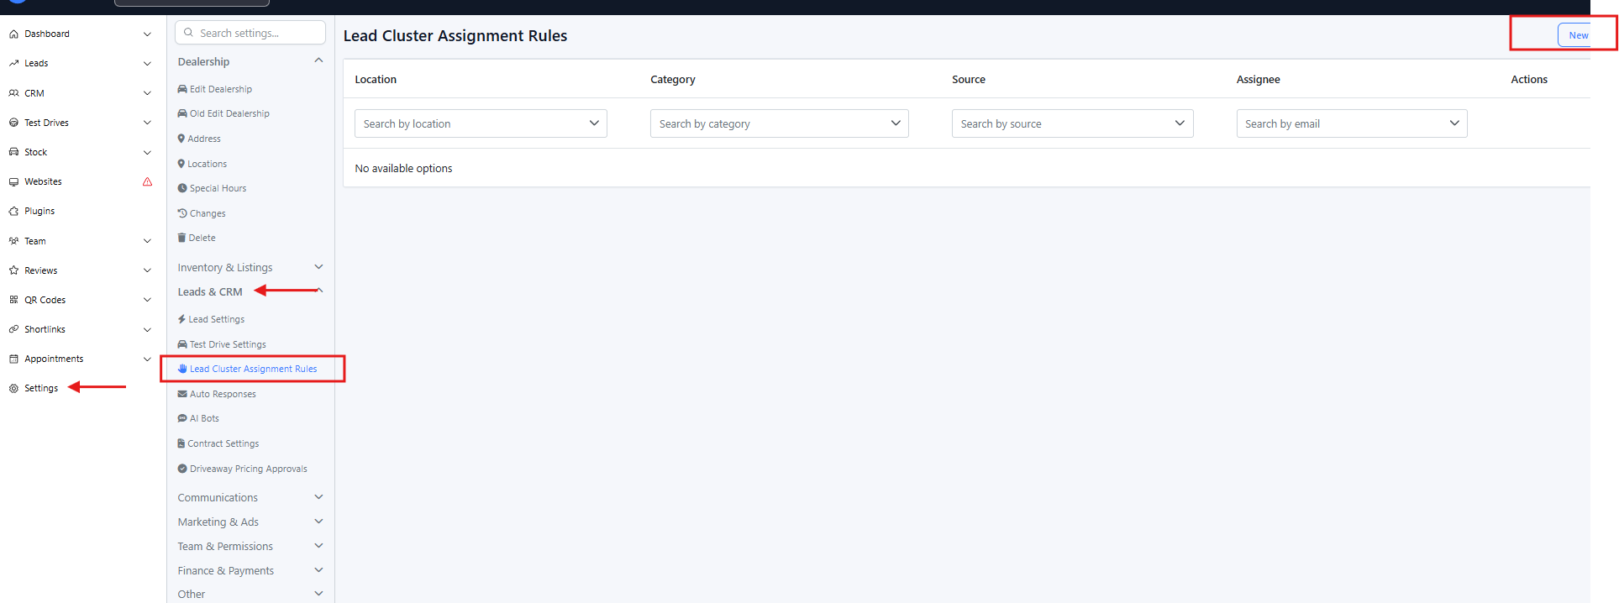Open the Search by email assignee dropdown
The width and height of the screenshot is (1619, 603).
(x=1351, y=123)
